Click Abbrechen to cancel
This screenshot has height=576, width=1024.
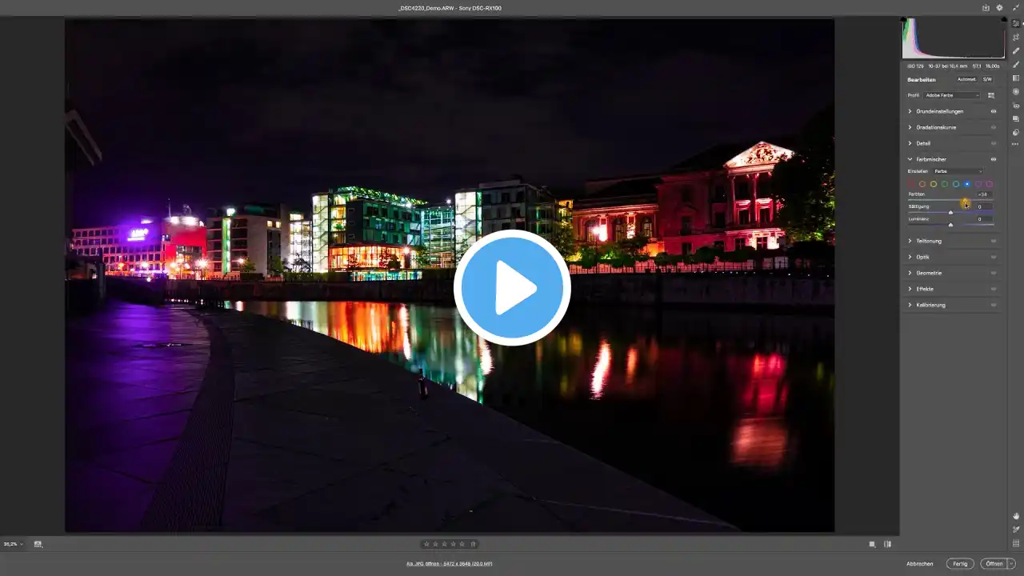(x=920, y=564)
